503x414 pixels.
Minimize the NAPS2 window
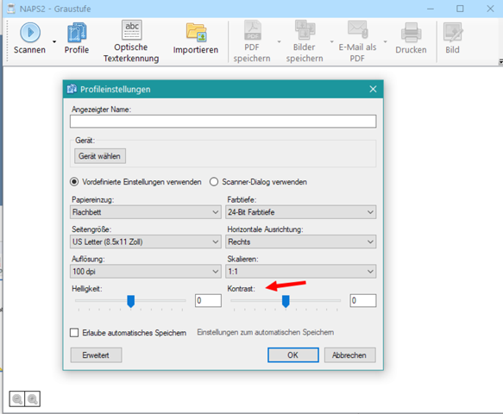click(431, 9)
